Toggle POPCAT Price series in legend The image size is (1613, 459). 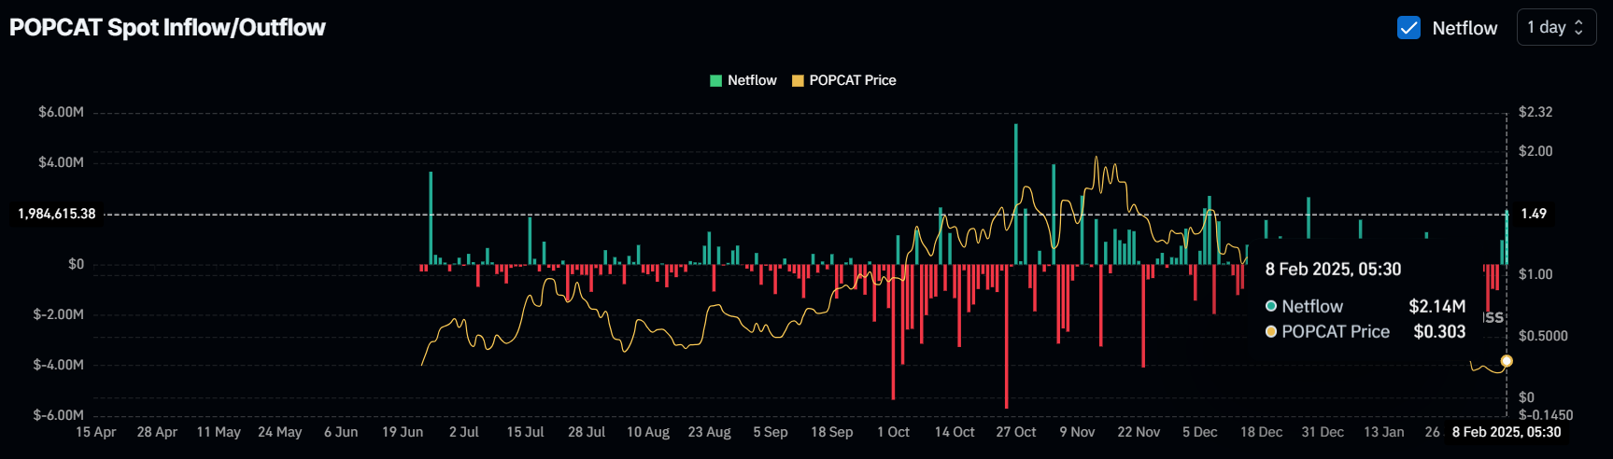coord(844,80)
